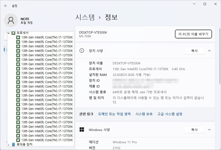221x150 pixels.
Task: Go back with the arrow beside 설정
Action: click(x=6, y=6)
